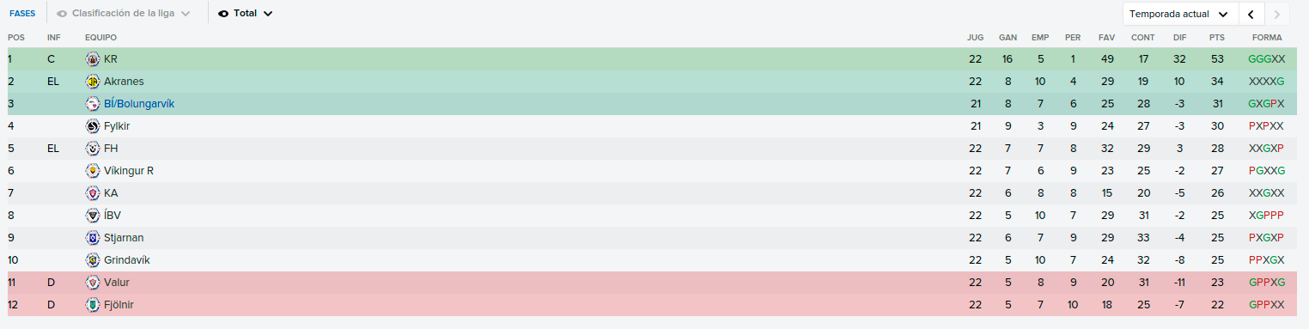Screen dimensions: 1309x329
Task: Open the FASES tab
Action: (22, 14)
